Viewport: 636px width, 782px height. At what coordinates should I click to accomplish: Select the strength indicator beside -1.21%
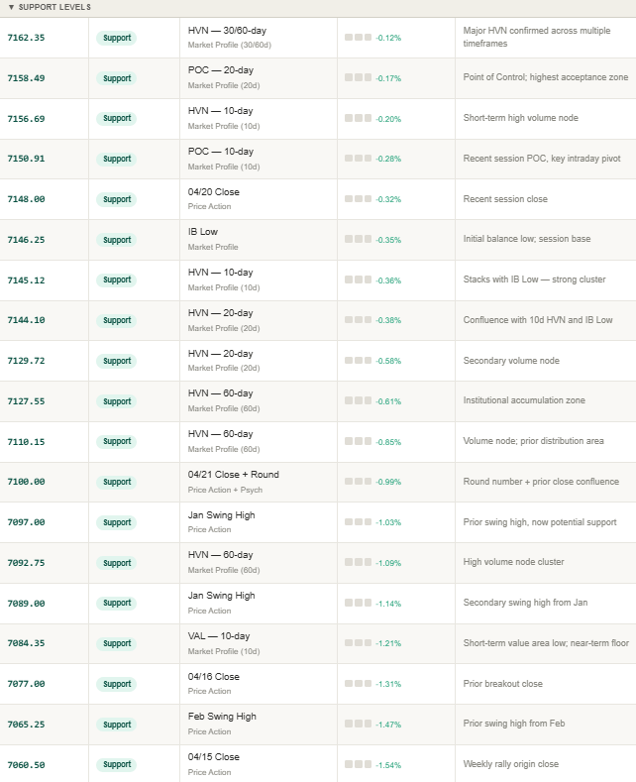click(x=358, y=643)
